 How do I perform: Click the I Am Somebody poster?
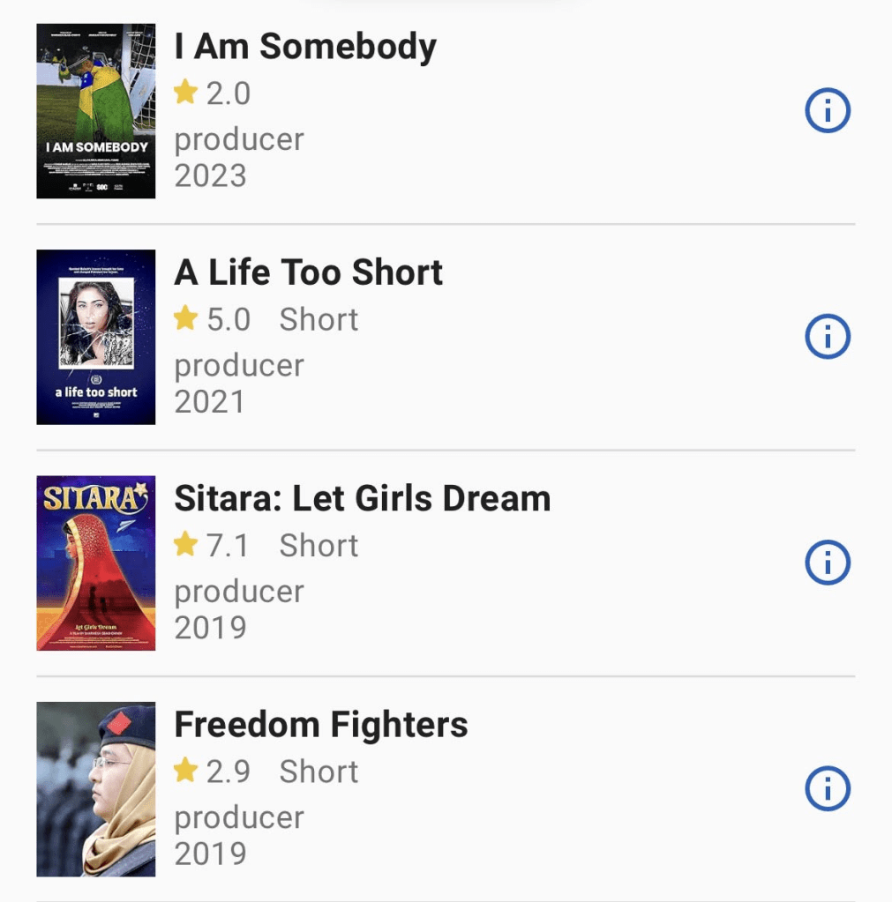click(96, 111)
